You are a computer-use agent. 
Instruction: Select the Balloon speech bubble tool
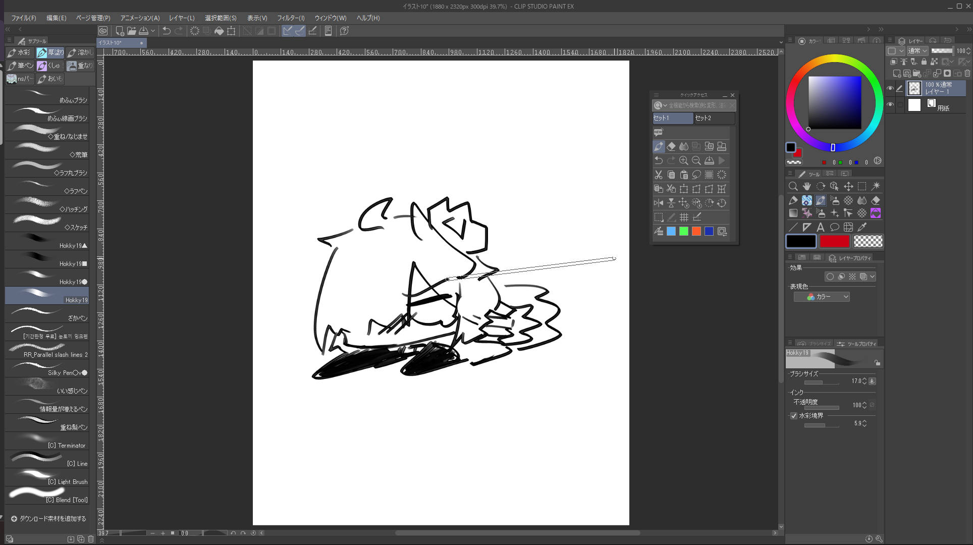[834, 227]
